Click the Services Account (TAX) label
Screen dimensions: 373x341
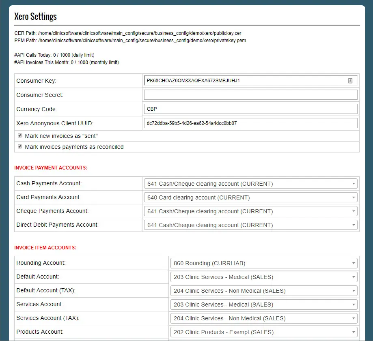click(x=48, y=318)
